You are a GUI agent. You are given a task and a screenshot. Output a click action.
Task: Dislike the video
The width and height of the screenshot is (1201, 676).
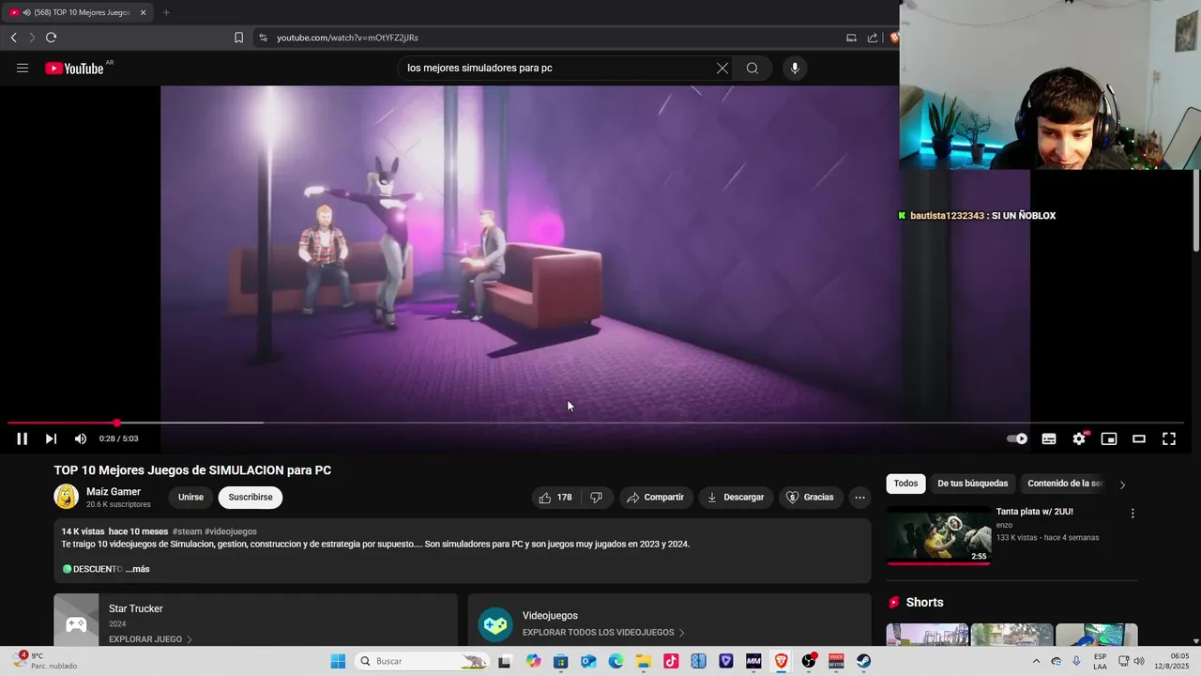pyautogui.click(x=597, y=498)
